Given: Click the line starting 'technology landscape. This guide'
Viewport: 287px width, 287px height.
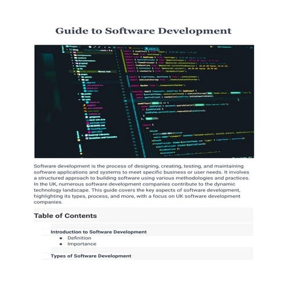Looking at the screenshot, I should tap(137, 190).
